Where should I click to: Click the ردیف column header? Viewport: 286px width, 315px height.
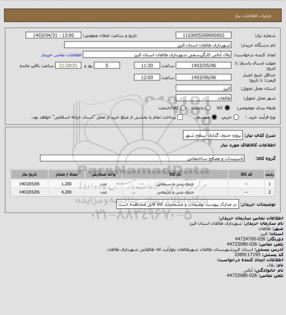coord(270,174)
